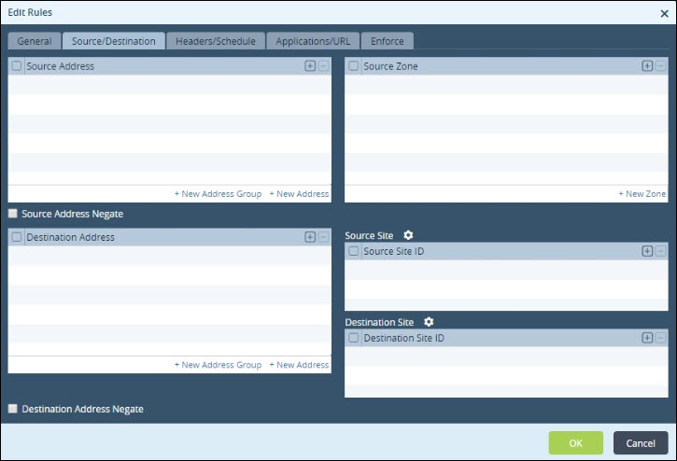Add Source Site ID using plus icon
Image resolution: width=677 pixels, height=461 pixels.
tap(647, 251)
